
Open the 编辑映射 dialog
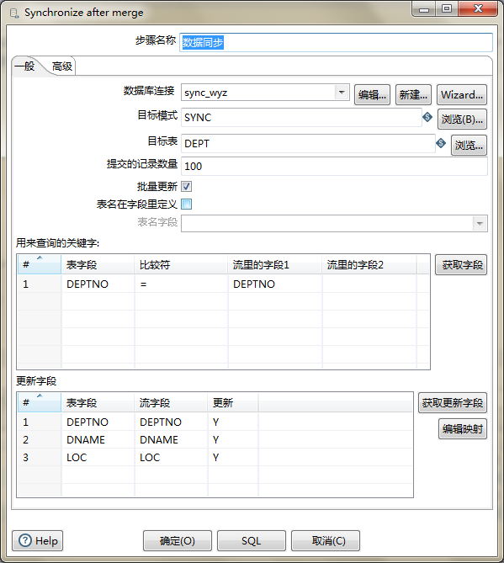(x=463, y=428)
